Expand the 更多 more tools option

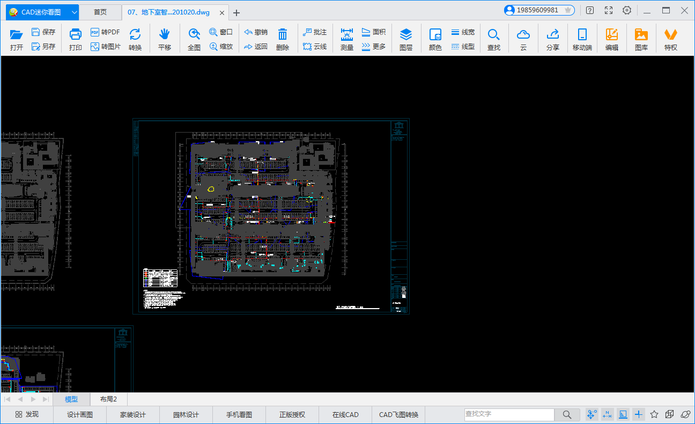374,47
